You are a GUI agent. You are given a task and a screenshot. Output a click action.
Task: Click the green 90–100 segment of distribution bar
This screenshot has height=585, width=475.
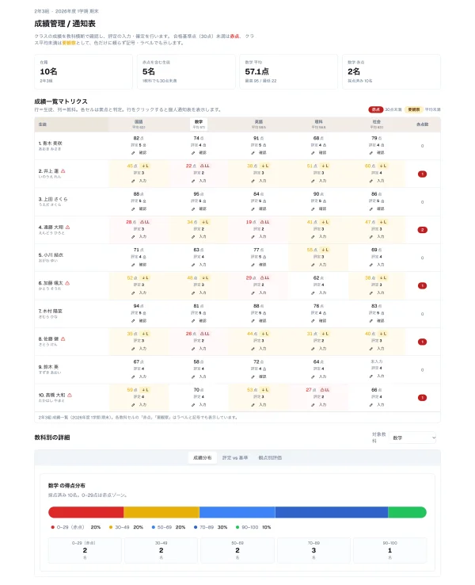(407, 512)
